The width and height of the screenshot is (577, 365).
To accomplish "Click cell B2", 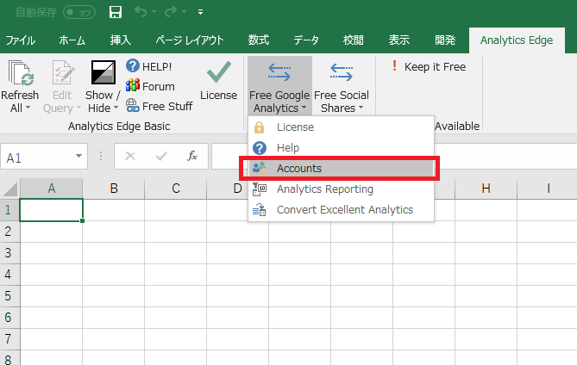I will tap(114, 232).
